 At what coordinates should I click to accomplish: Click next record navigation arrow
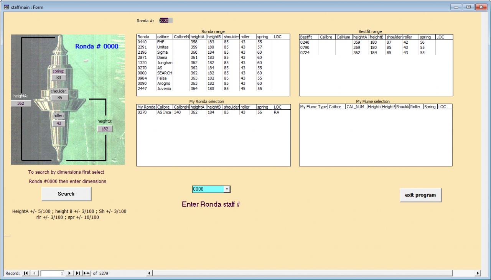click(x=69, y=273)
